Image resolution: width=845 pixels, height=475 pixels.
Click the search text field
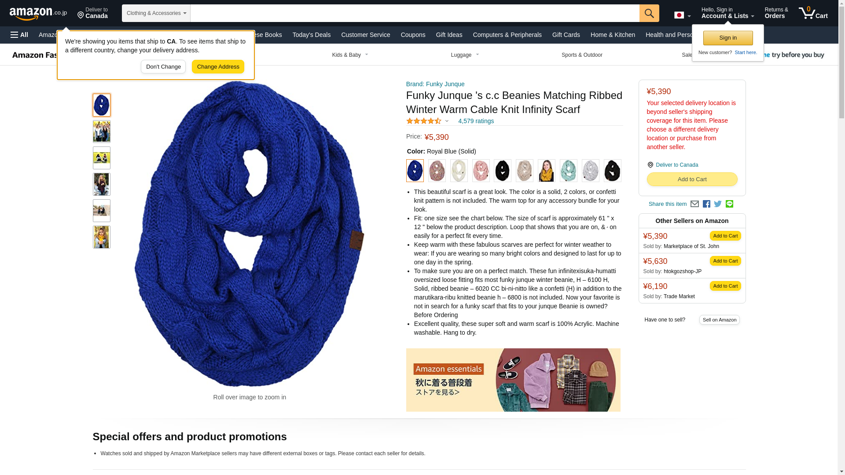(x=415, y=13)
